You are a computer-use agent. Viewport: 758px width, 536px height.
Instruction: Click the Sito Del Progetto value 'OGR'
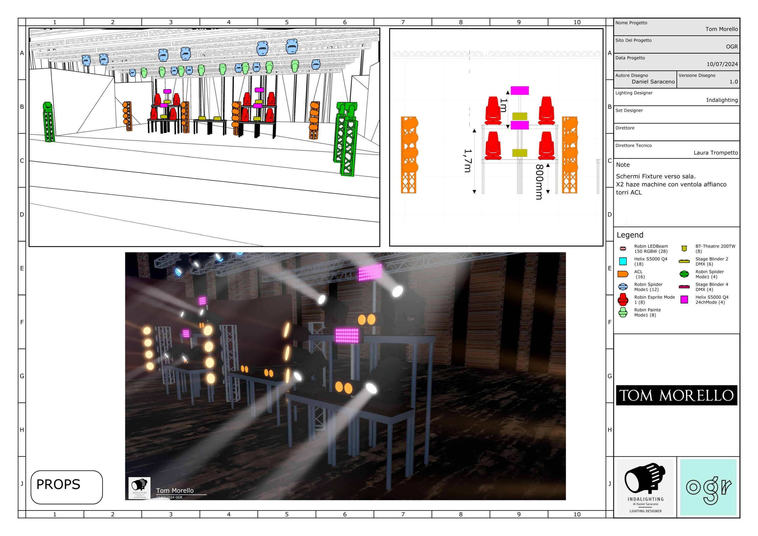click(x=732, y=46)
